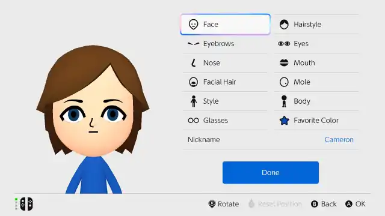Pick the Mole icon
This screenshot has height=216, width=385.
click(x=284, y=82)
